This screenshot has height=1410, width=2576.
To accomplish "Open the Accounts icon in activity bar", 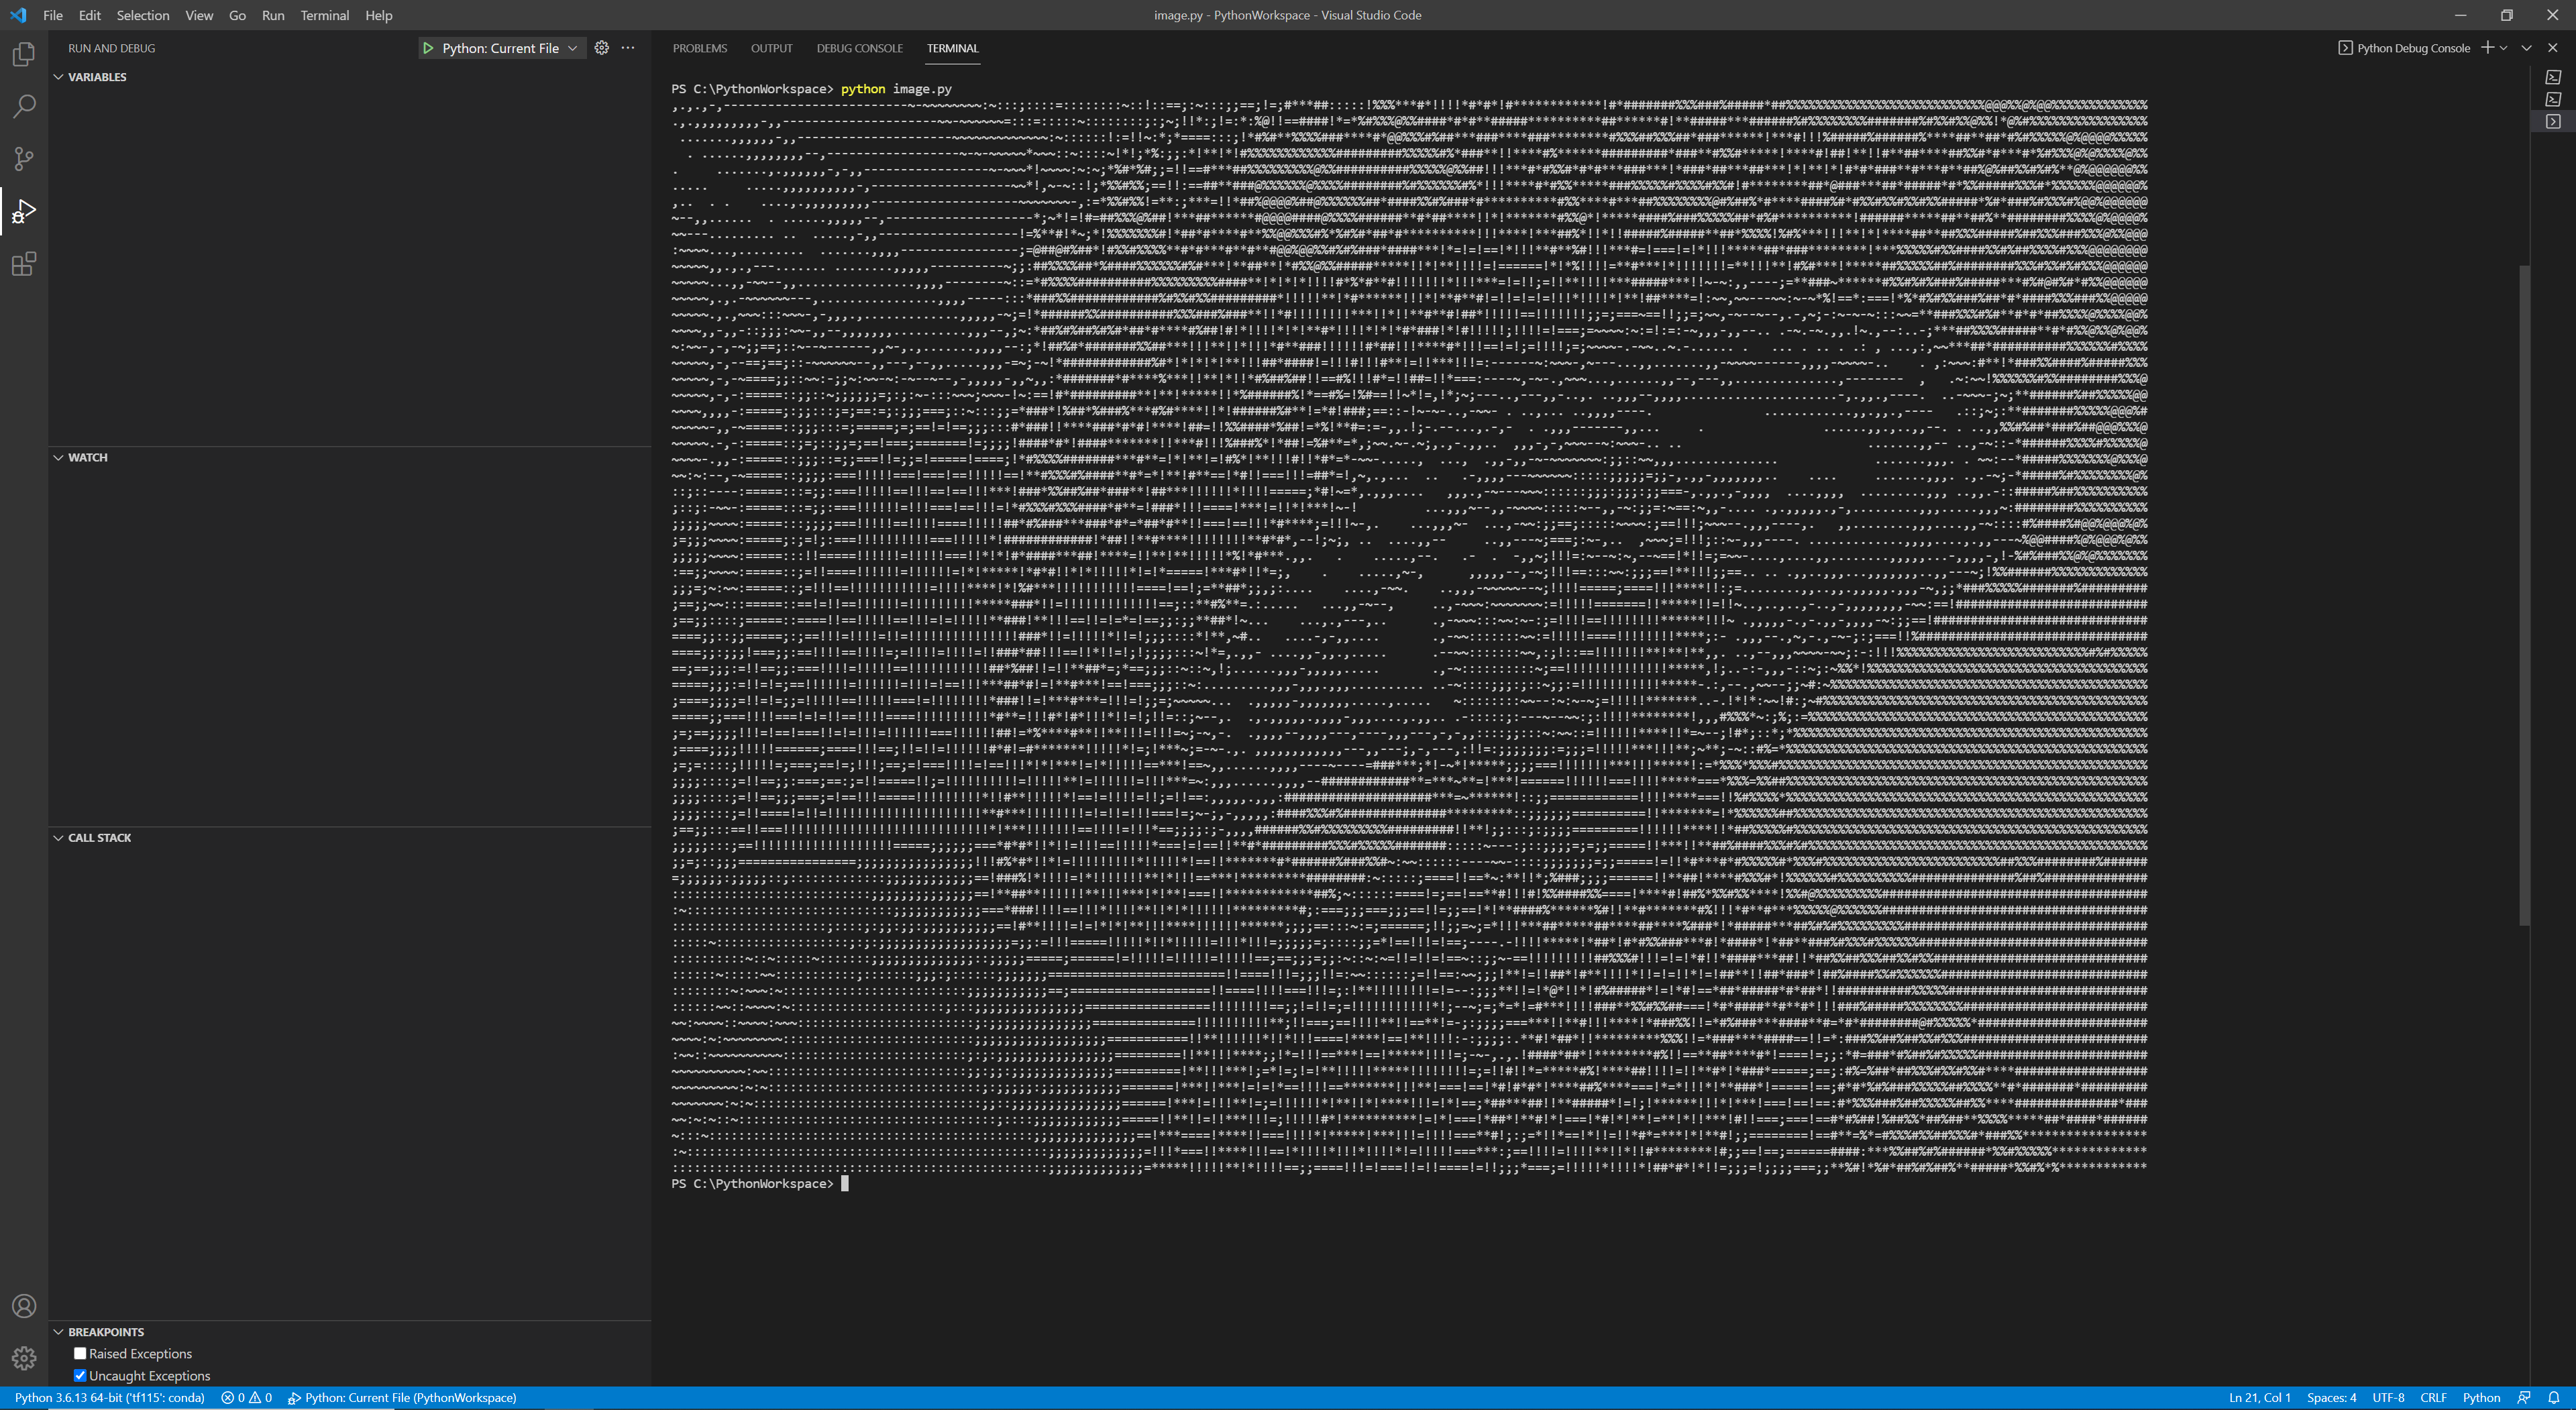I will [24, 1306].
